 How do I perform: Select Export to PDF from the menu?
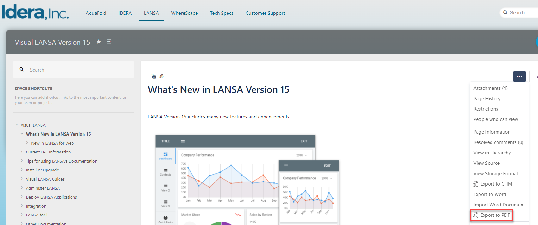tap(495, 215)
